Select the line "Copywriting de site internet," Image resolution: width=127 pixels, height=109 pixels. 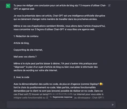click(x=28, y=50)
